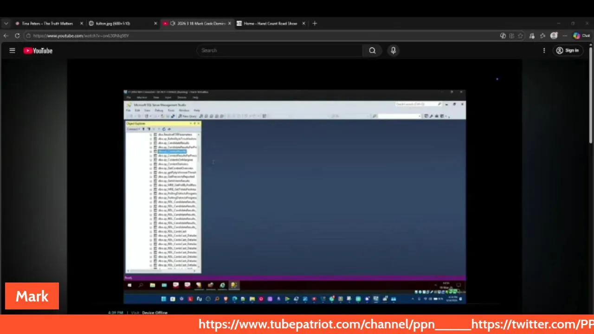594x334 pixels.
Task: Open the inner desktop Windows Start button
Action: tap(129, 285)
